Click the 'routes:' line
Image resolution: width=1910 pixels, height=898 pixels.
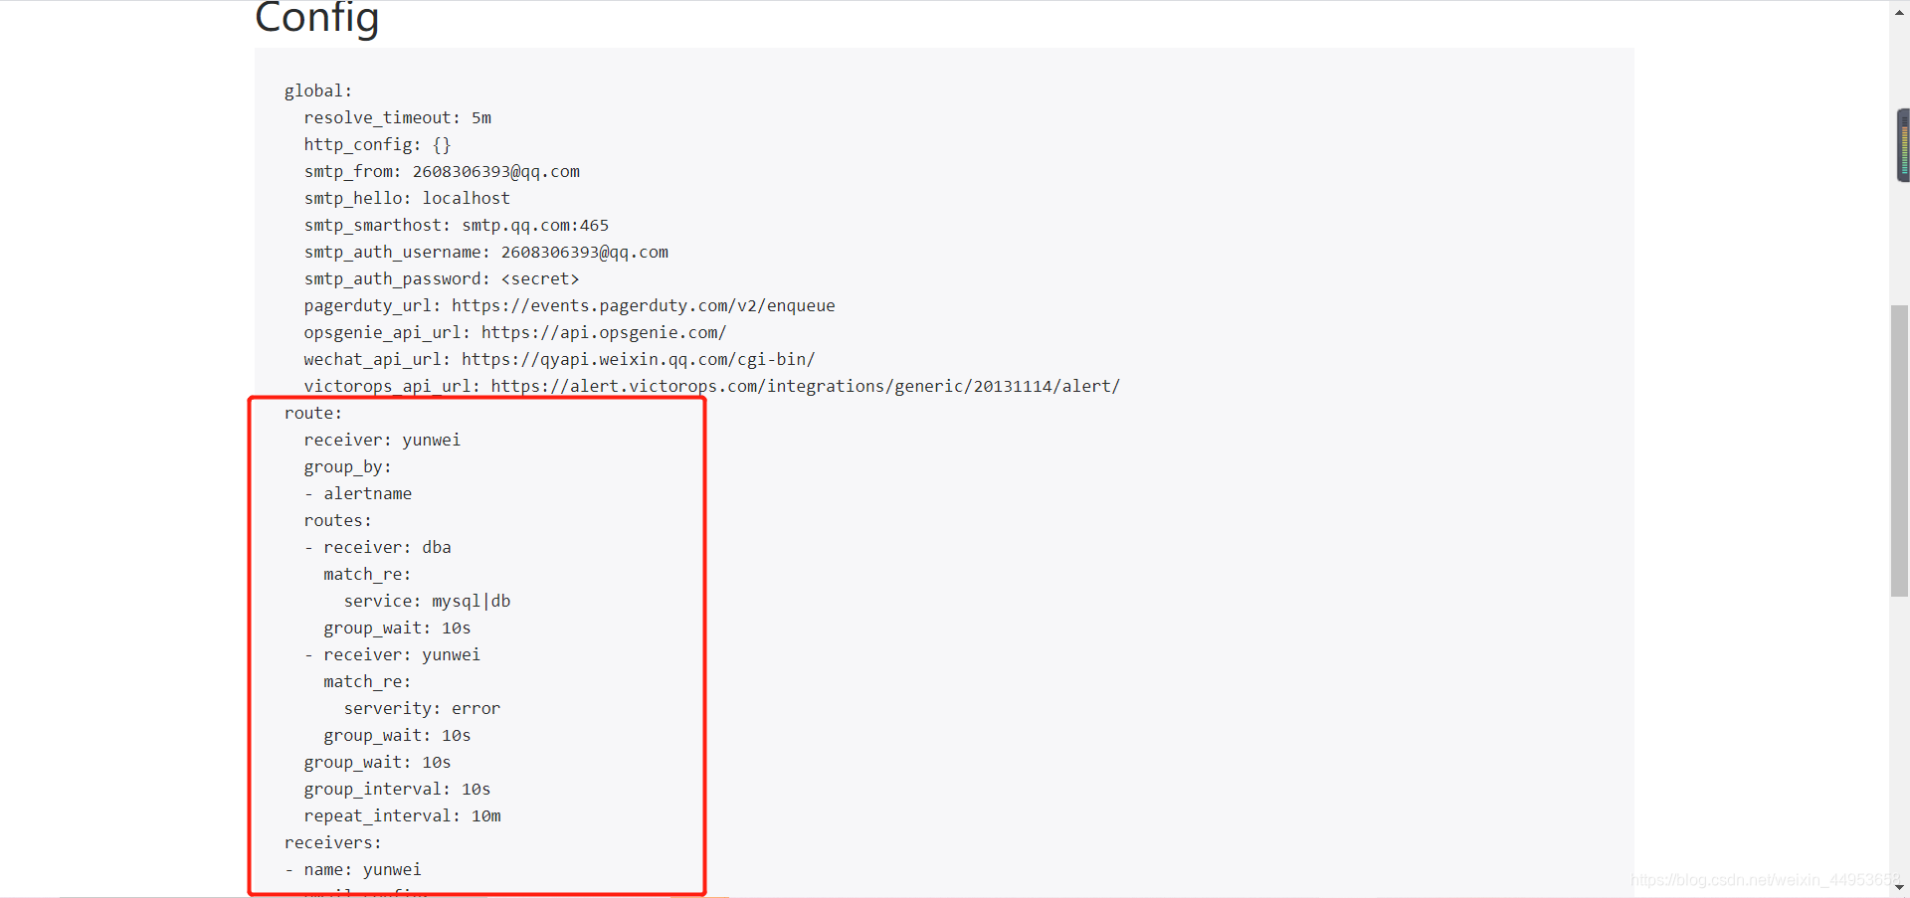pyautogui.click(x=338, y=520)
